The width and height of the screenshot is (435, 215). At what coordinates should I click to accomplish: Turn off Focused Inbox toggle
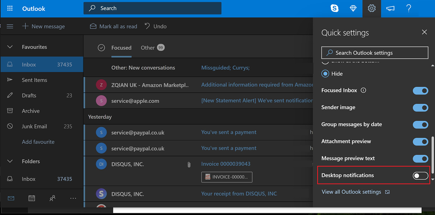point(420,90)
